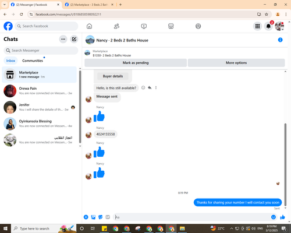
Task: Open the Watch video icon
Action: (144, 26)
